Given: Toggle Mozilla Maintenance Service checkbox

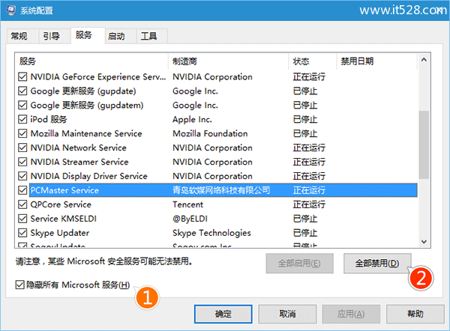Looking at the screenshot, I should point(22,133).
